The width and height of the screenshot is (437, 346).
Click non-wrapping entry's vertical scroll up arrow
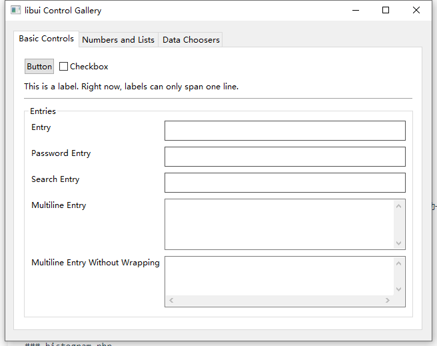[399, 263]
